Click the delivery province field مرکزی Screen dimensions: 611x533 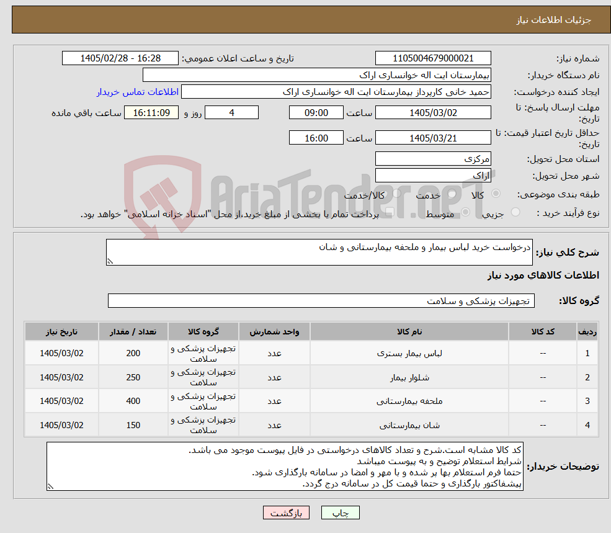click(x=433, y=159)
